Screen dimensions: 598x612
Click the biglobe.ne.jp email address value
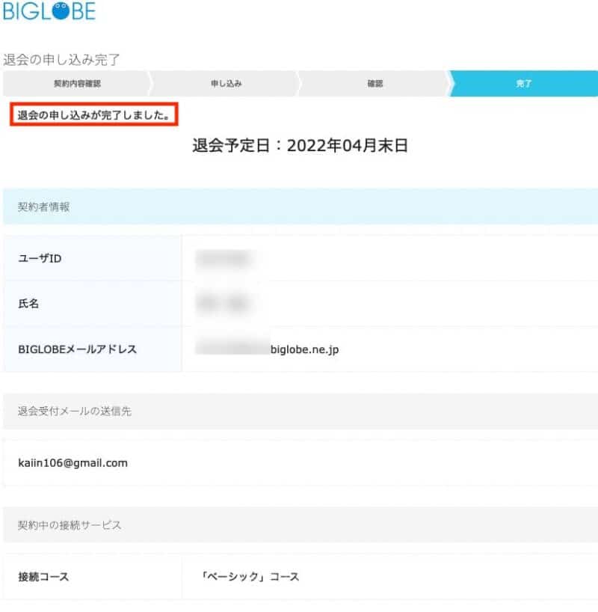tap(267, 349)
